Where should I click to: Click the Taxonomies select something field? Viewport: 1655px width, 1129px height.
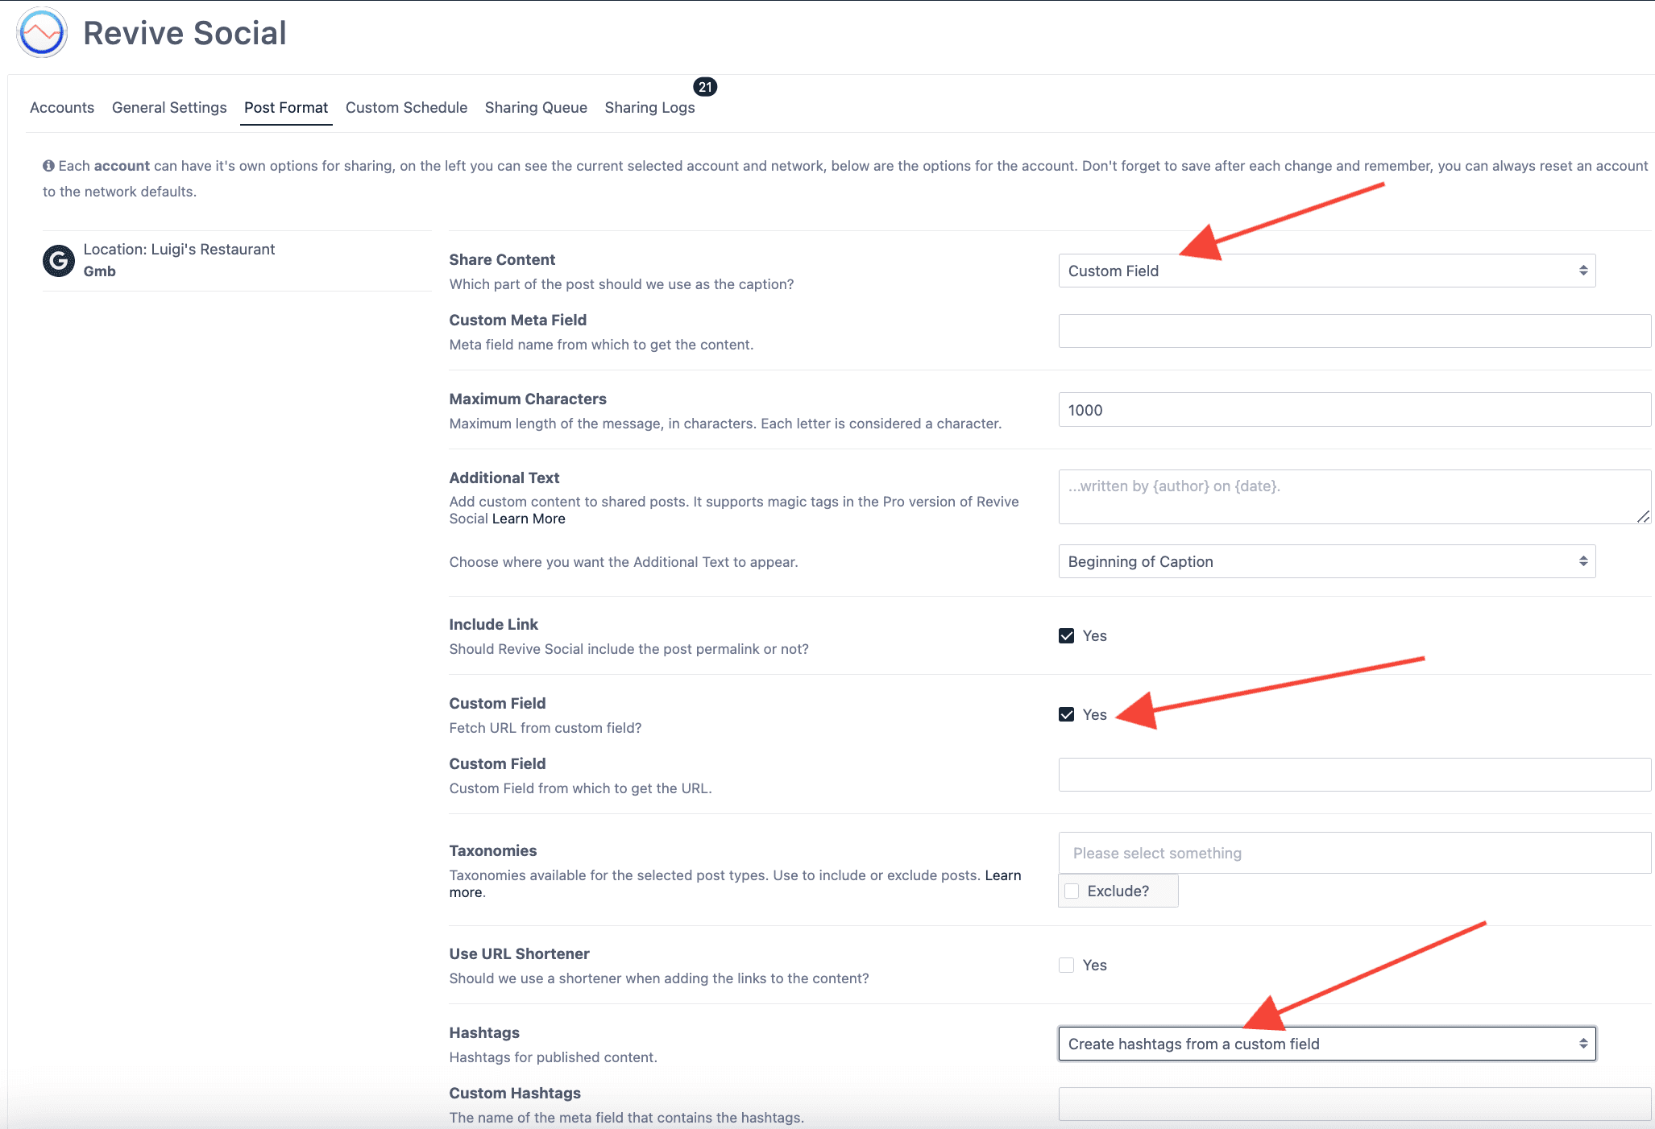click(1354, 854)
